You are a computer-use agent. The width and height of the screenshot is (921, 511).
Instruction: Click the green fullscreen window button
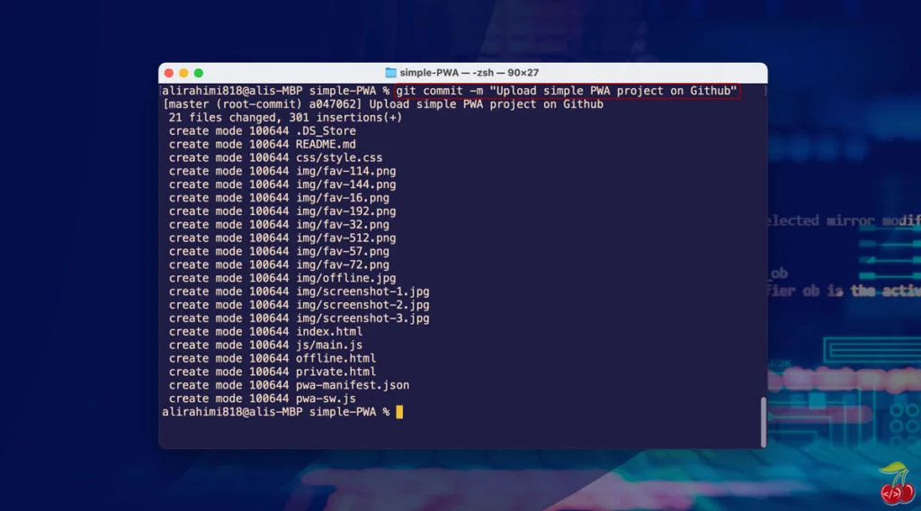click(199, 73)
